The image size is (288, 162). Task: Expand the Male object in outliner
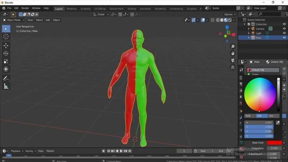[249, 38]
